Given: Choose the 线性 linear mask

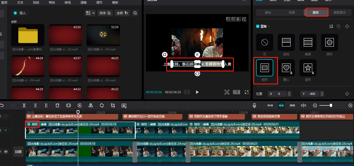Looking at the screenshot, I should click(286, 42).
